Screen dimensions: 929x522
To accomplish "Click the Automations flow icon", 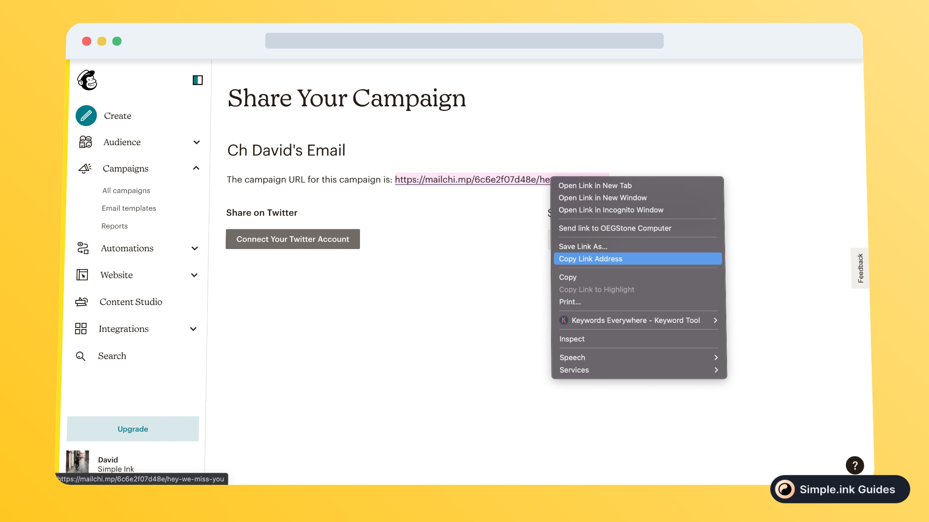I will click(x=83, y=248).
